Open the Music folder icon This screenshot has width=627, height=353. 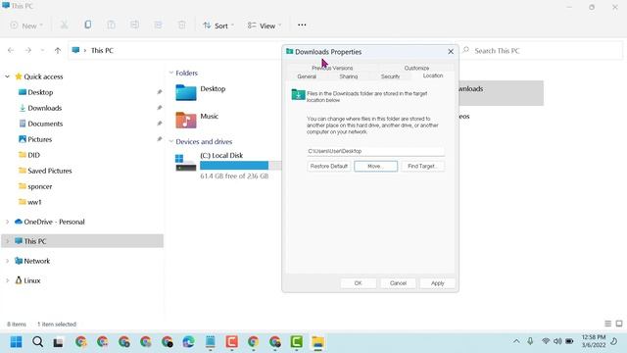(186, 120)
